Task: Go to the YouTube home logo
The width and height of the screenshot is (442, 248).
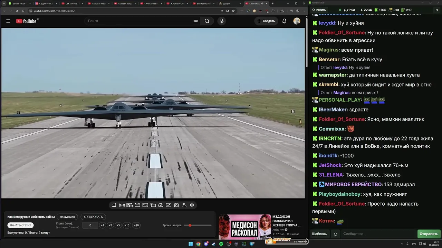Action: (x=26, y=21)
